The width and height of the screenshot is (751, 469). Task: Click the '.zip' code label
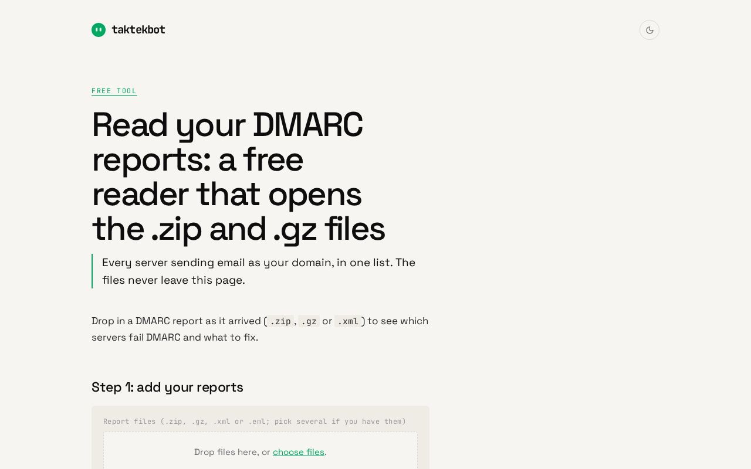coord(280,321)
